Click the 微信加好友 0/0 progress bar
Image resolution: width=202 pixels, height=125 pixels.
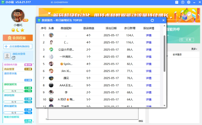pos(14,91)
